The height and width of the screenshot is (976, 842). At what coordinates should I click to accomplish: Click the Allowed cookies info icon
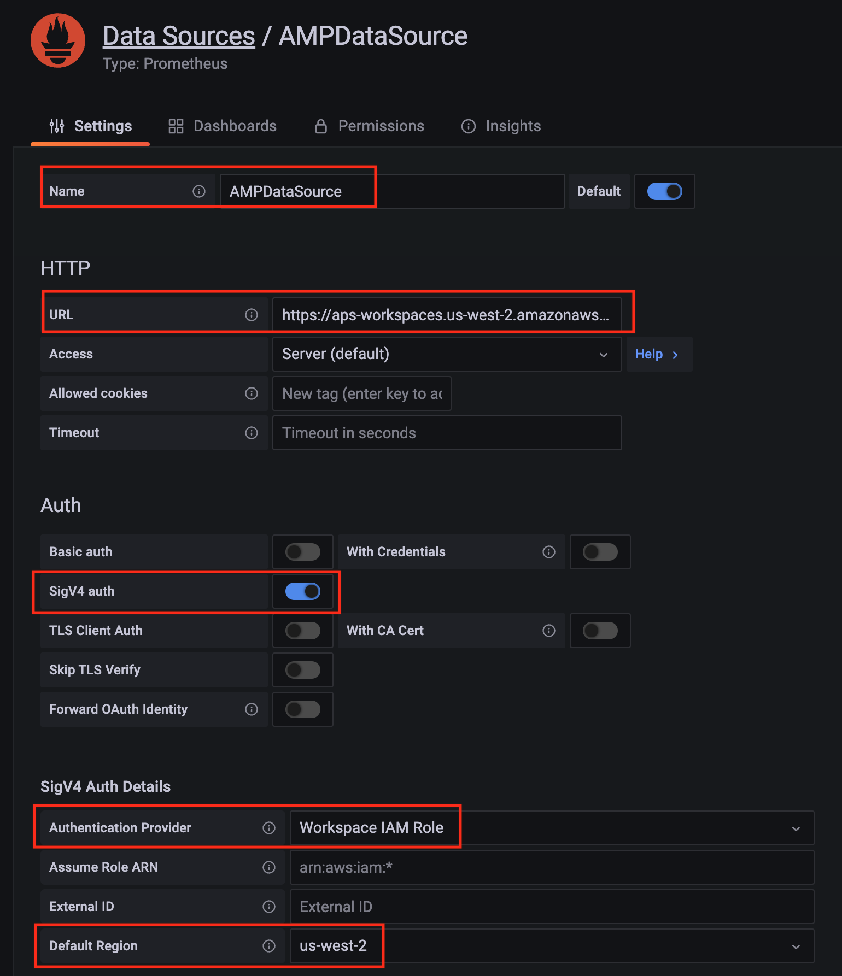point(252,393)
